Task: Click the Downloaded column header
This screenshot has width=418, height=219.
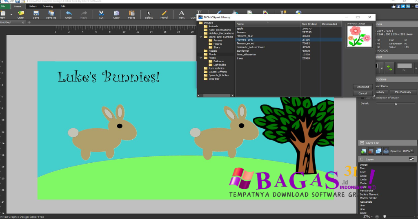Action: point(331,24)
